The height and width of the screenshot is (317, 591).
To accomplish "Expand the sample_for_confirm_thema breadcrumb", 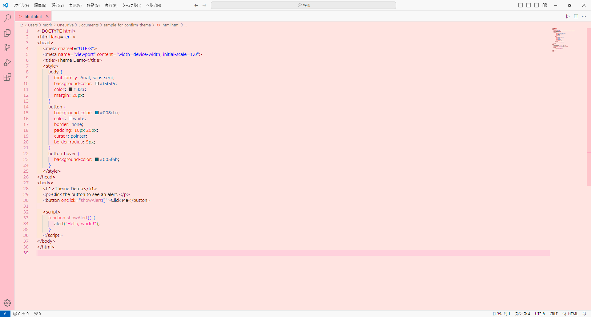I will coord(127,25).
